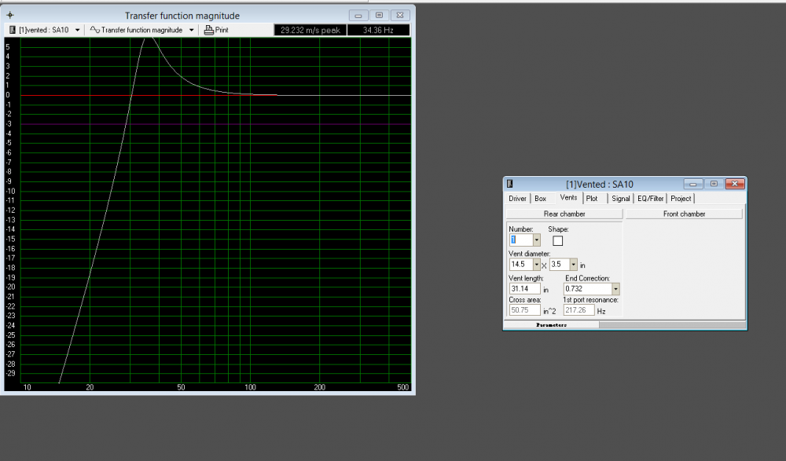Screen dimensions: 786x461
Task: Click the 100 label on the frequency axis
Action: pos(250,387)
